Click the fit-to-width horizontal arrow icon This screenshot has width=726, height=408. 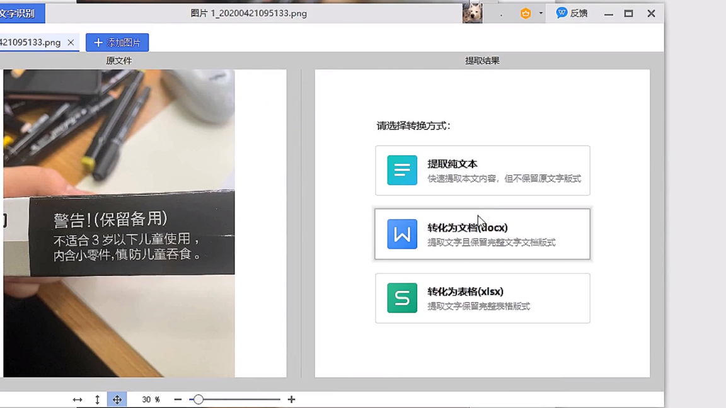coord(78,400)
